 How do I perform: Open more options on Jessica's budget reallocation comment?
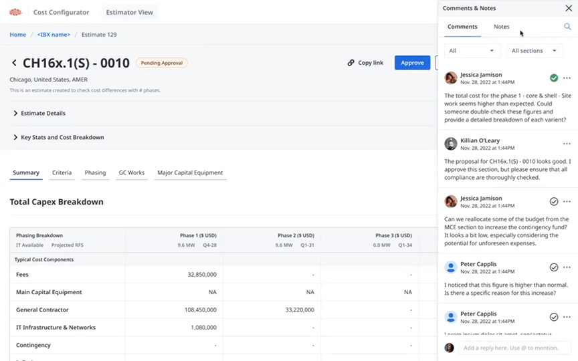tap(567, 201)
